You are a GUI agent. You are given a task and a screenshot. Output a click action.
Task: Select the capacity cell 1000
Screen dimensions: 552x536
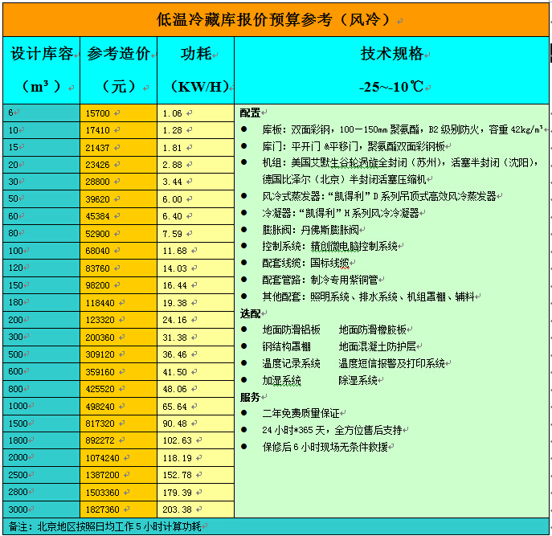tap(18, 406)
